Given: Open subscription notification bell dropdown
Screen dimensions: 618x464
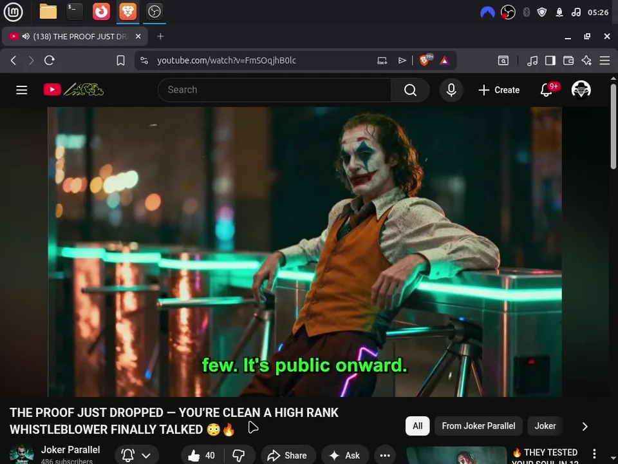Looking at the screenshot, I should coord(136,456).
